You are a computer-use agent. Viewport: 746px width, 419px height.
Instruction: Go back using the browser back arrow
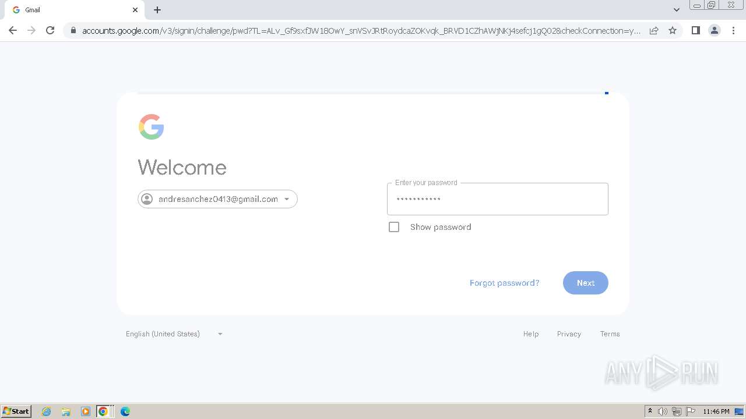click(13, 30)
